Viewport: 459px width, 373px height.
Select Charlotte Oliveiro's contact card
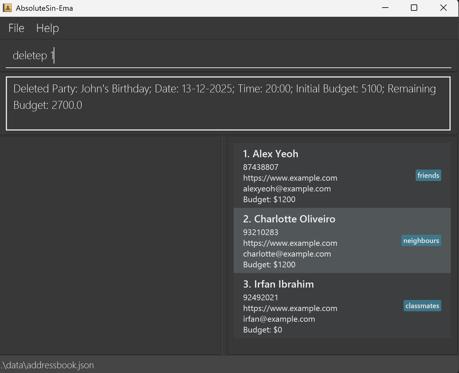tap(342, 240)
